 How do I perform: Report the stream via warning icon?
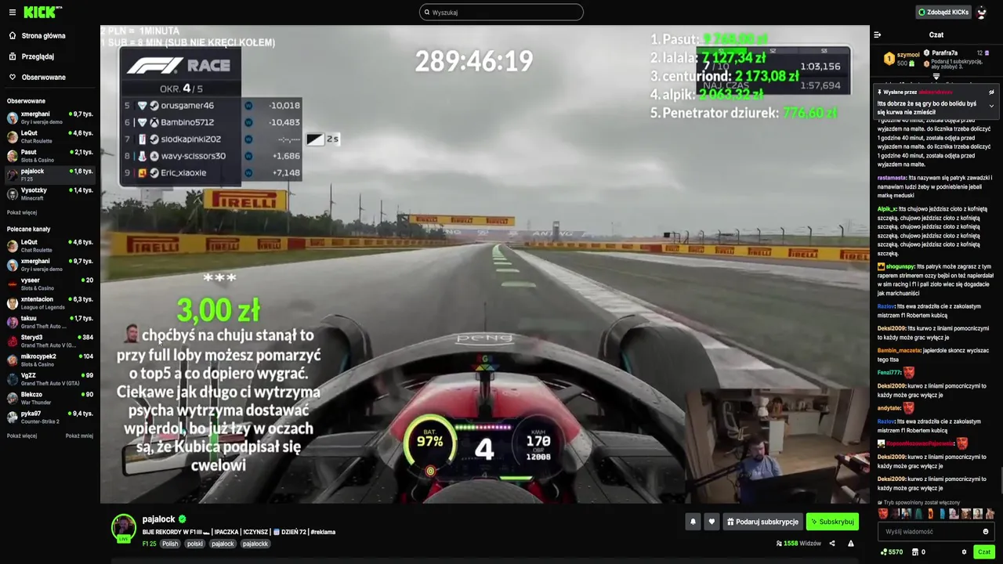(x=851, y=544)
